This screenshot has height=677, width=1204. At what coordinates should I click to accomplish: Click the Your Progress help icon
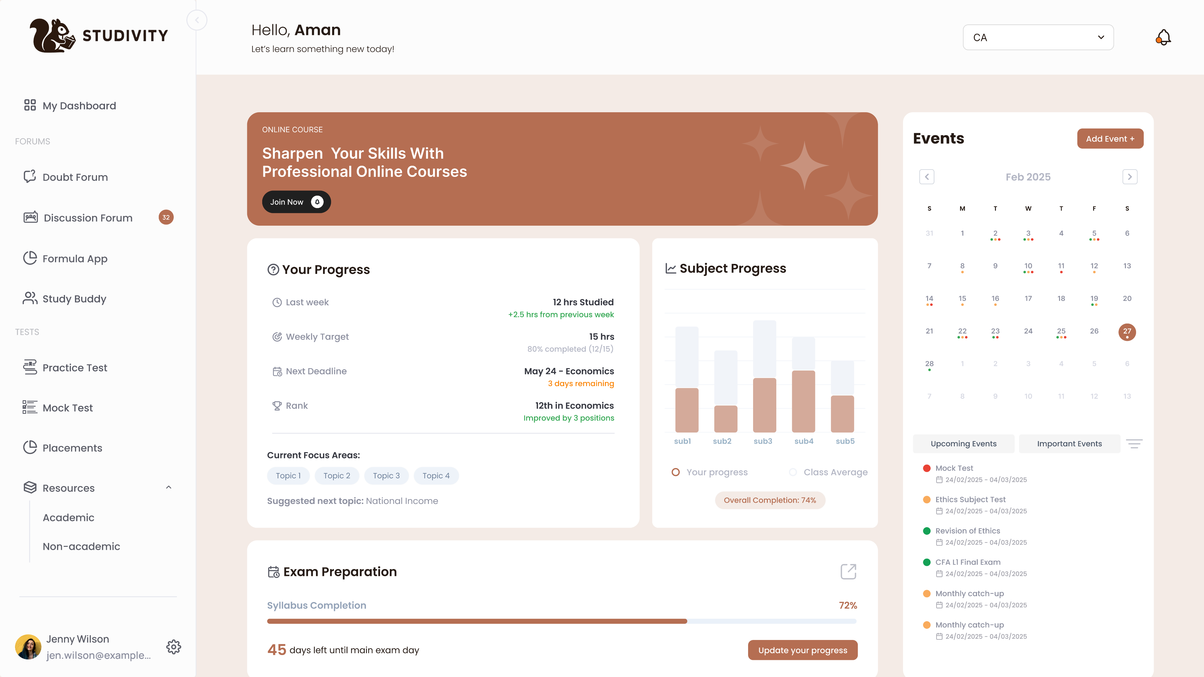(x=273, y=269)
